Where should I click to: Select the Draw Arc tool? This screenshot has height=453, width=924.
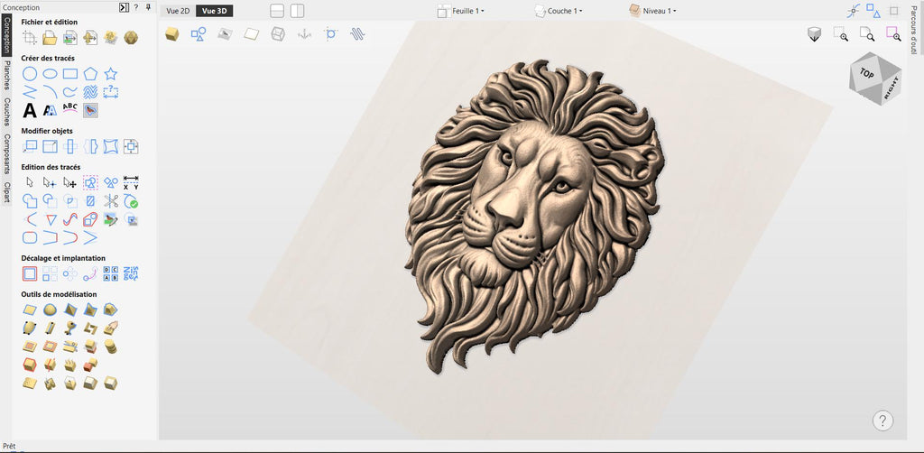[x=51, y=92]
